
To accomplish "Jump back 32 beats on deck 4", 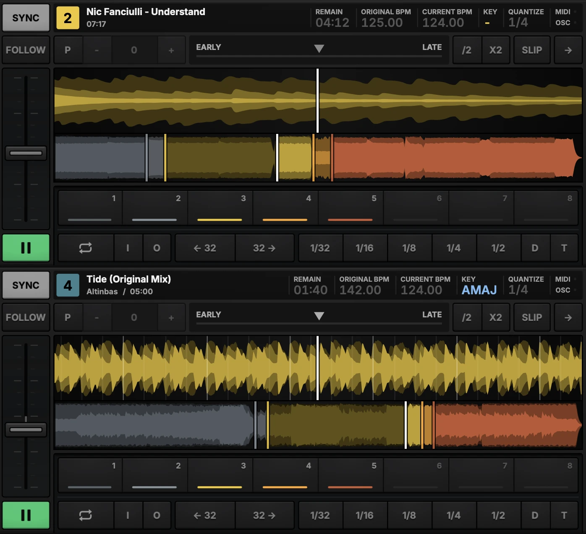I will click(x=205, y=516).
